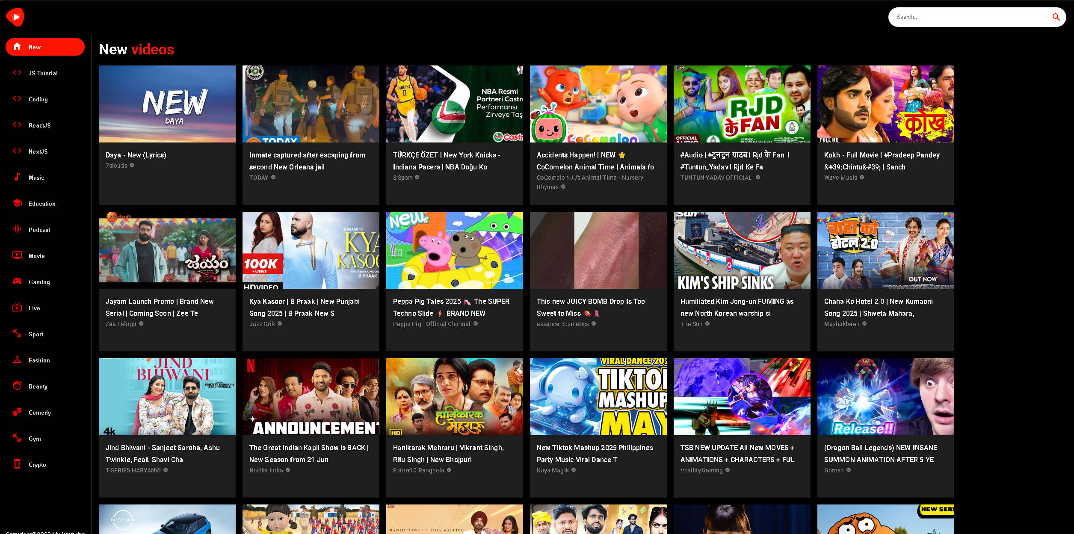The height and width of the screenshot is (534, 1074).
Task: Click inside the Search input field
Action: (967, 17)
